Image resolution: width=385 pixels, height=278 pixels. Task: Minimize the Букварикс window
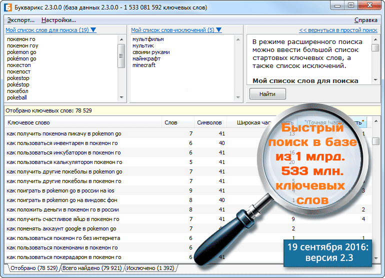(x=337, y=5)
